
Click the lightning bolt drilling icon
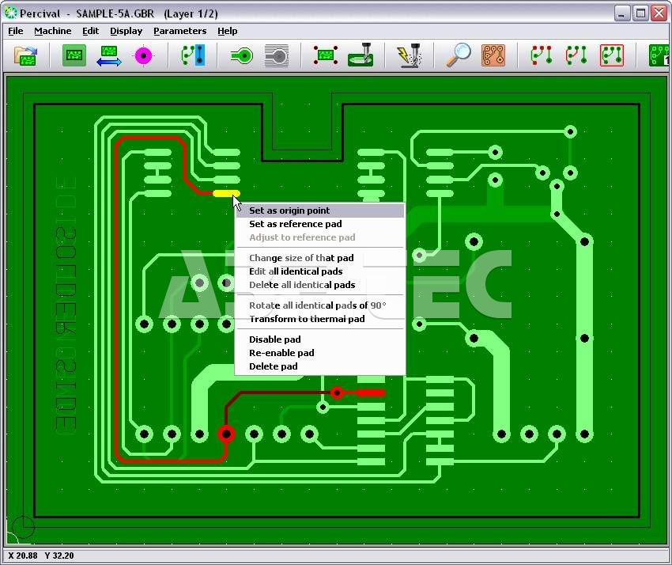(x=410, y=55)
